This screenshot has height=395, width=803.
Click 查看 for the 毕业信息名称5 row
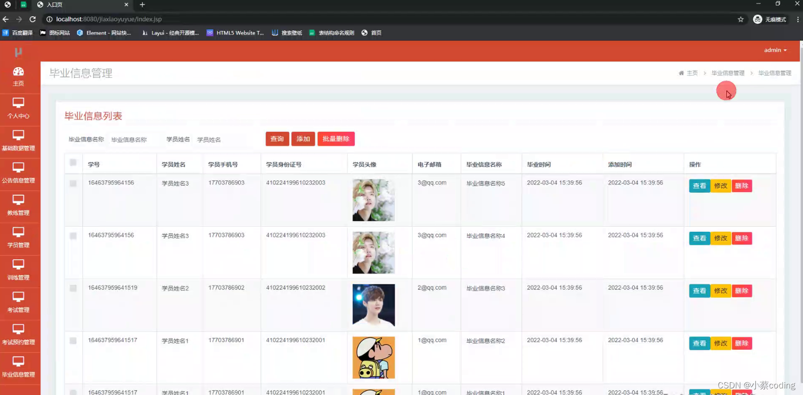coord(699,186)
